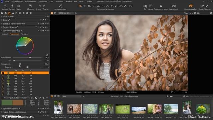Collapse the Цветовой редактор panel
This screenshot has height=120, width=213.
pos(1,31)
